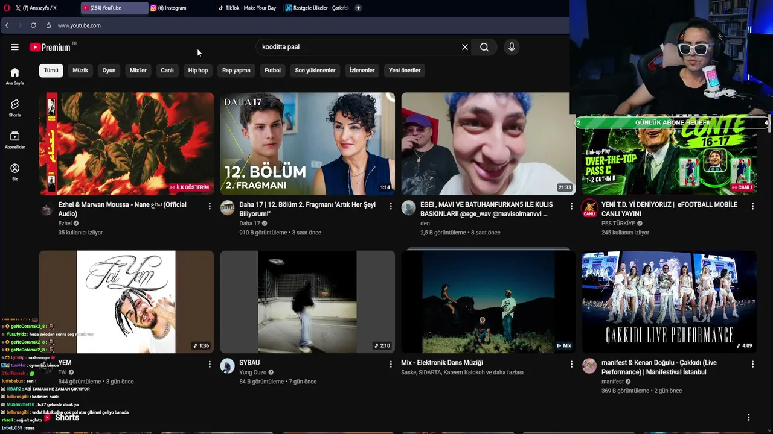
Task: Open options menu for SYBAU video
Action: pyautogui.click(x=391, y=364)
